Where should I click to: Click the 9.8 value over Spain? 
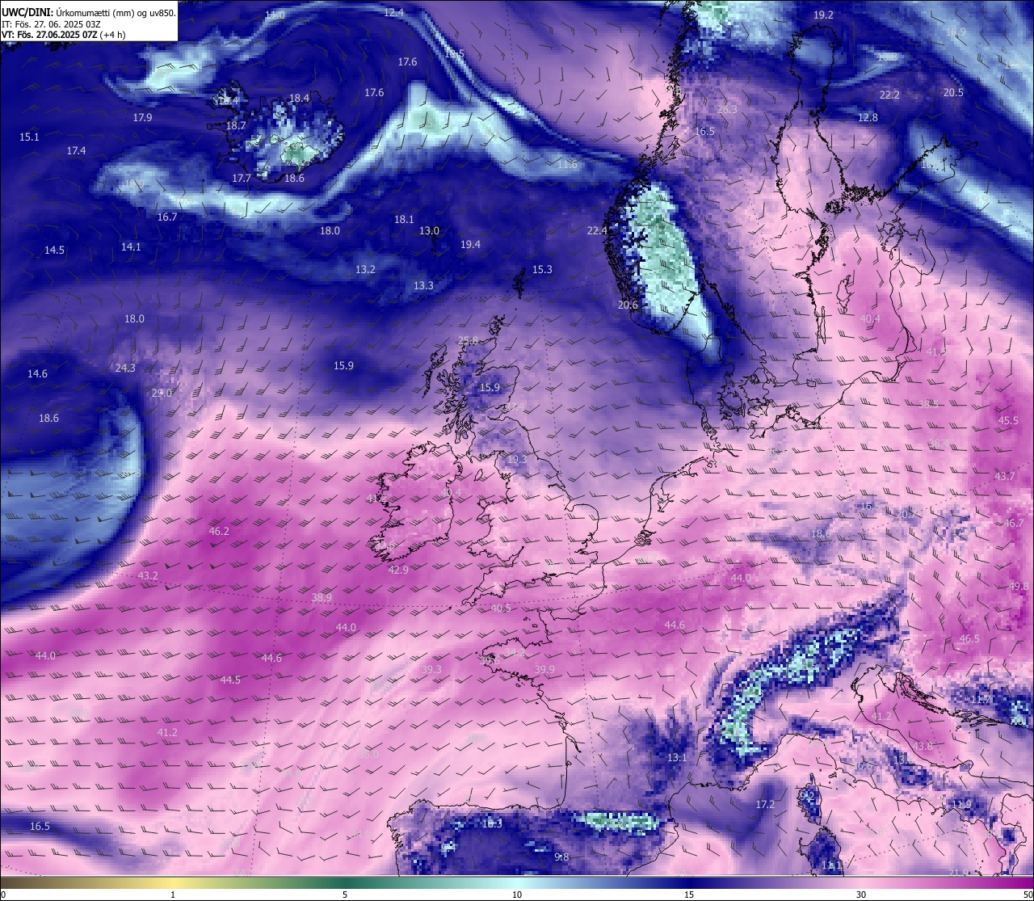(x=561, y=857)
